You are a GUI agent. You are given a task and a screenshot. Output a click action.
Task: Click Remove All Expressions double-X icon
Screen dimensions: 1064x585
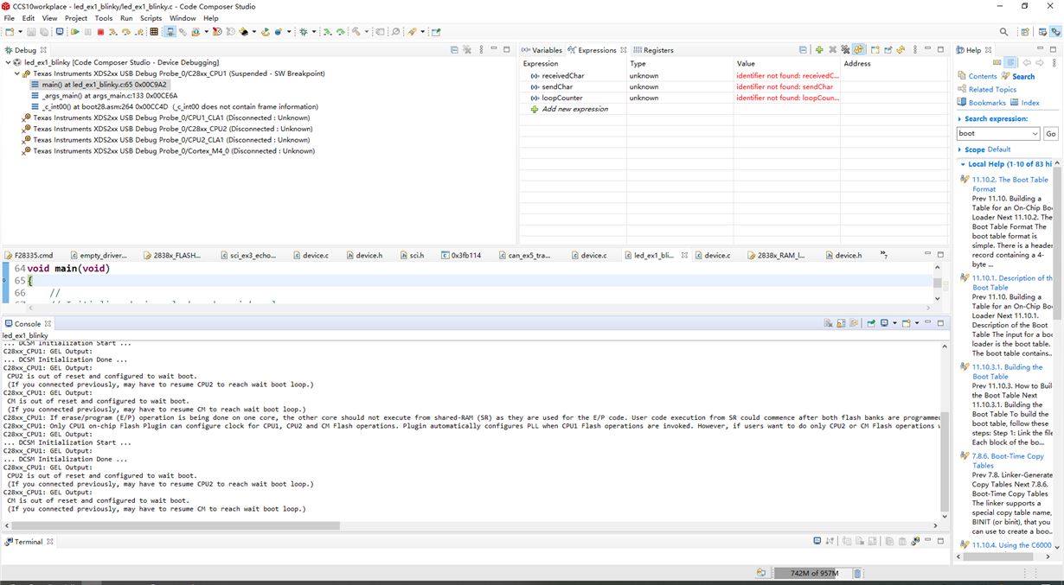pyautogui.click(x=845, y=50)
